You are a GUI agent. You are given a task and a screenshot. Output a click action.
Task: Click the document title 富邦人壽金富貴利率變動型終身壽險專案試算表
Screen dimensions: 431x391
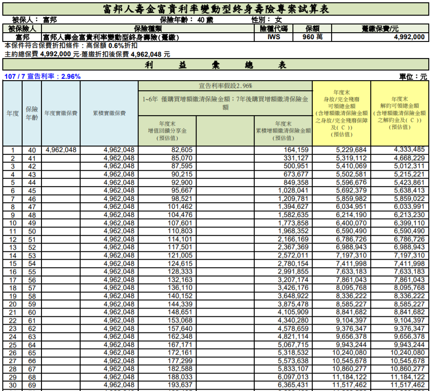pyautogui.click(x=216, y=9)
